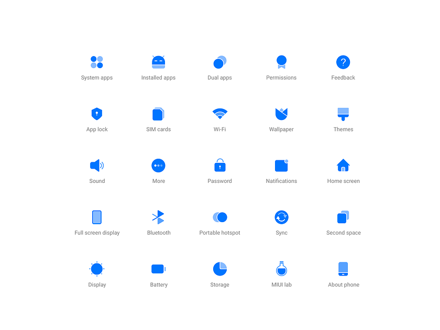Screen dimensions: 440x330
Task: Click the Permissions icon
Action: point(281,62)
